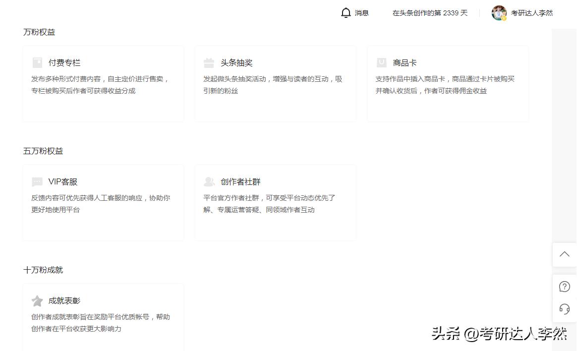This screenshot has height=351, width=577.
Task: Open the 付费专栏 benefit card
Action: coord(103,83)
